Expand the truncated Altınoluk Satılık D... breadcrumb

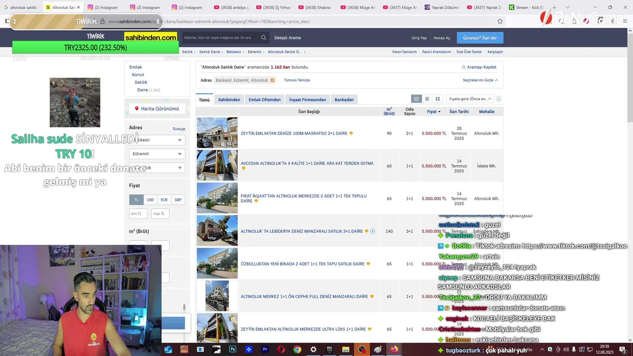coord(284,52)
